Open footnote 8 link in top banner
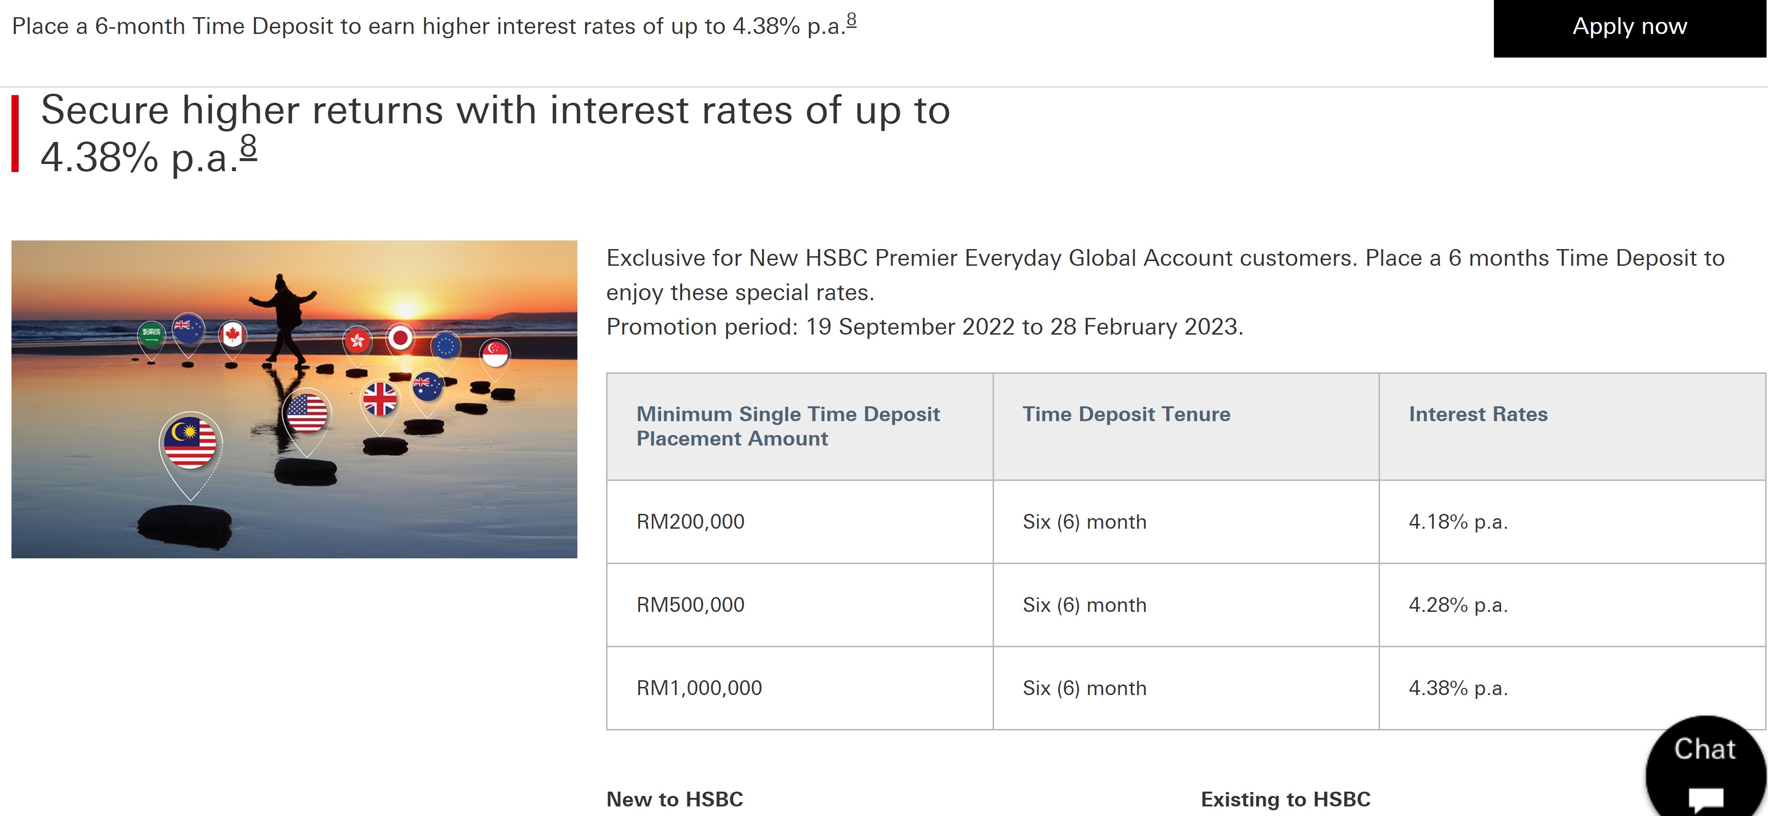This screenshot has width=1768, height=816. pyautogui.click(x=852, y=20)
